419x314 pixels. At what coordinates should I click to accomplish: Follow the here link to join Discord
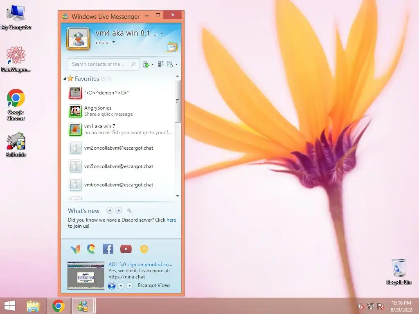click(171, 220)
